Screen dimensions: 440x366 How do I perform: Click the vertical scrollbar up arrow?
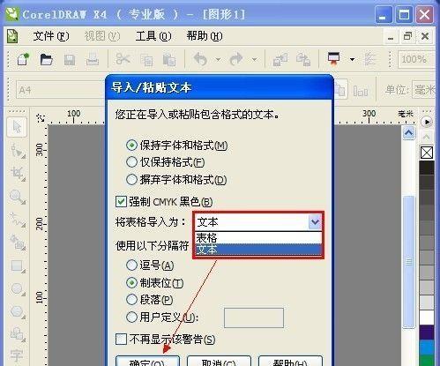point(408,133)
